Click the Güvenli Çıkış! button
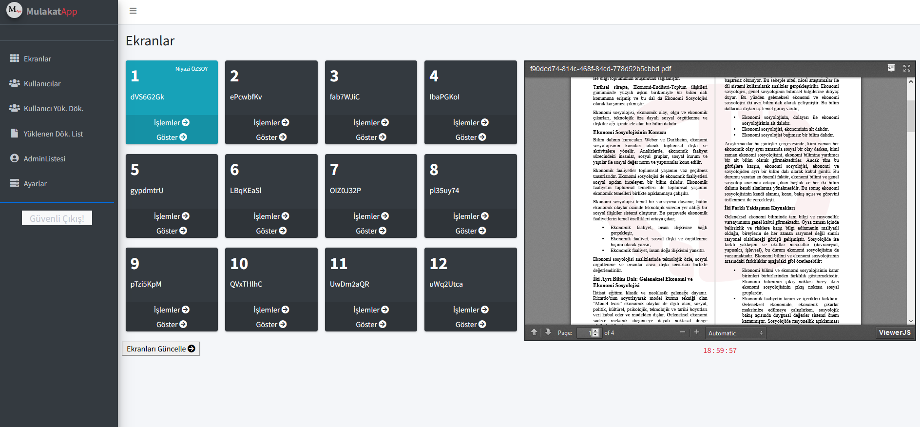The image size is (920, 427). pyautogui.click(x=57, y=218)
